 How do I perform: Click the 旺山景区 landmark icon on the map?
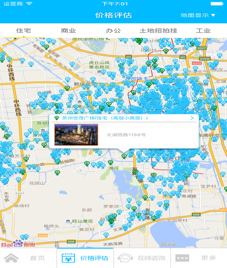coord(68,221)
